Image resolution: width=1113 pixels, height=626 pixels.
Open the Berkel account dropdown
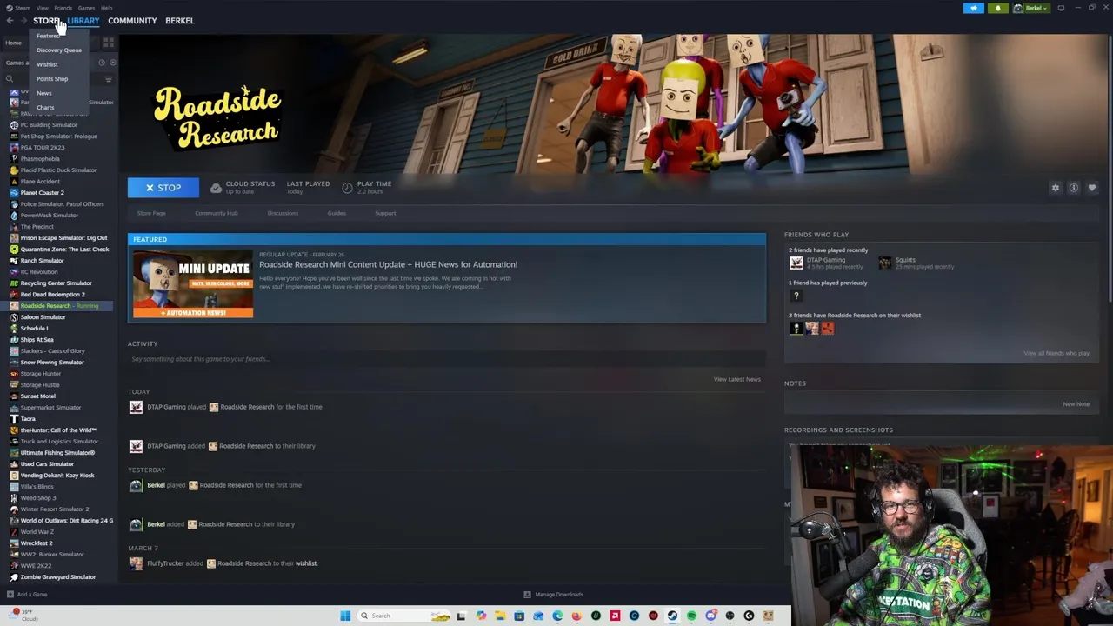tap(1031, 8)
